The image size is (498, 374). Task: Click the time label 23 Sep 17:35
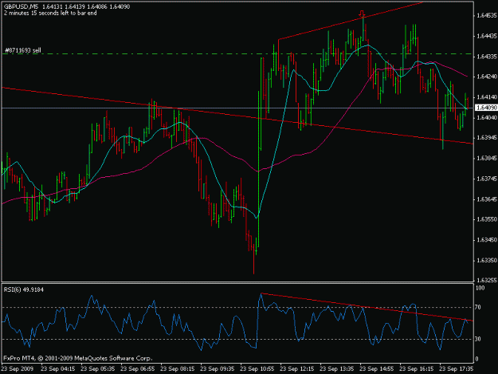[456, 369]
